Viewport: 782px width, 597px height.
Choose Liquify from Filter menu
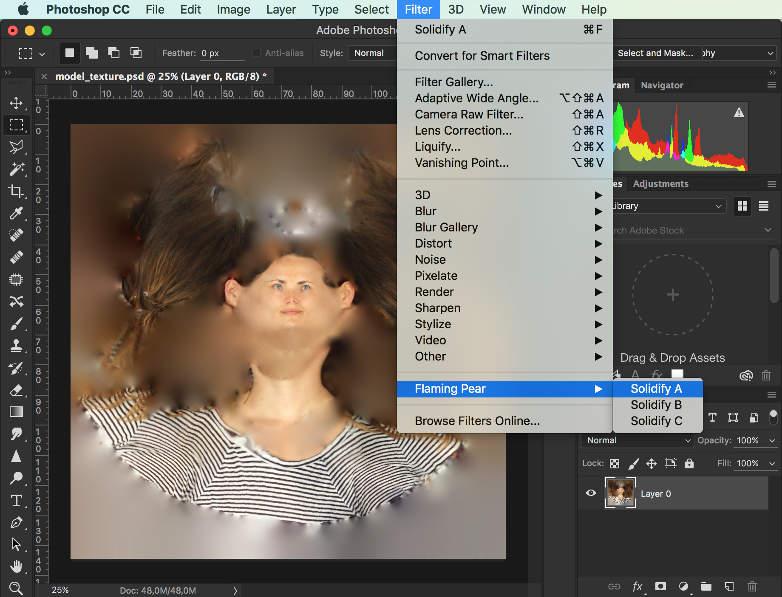[505, 146]
